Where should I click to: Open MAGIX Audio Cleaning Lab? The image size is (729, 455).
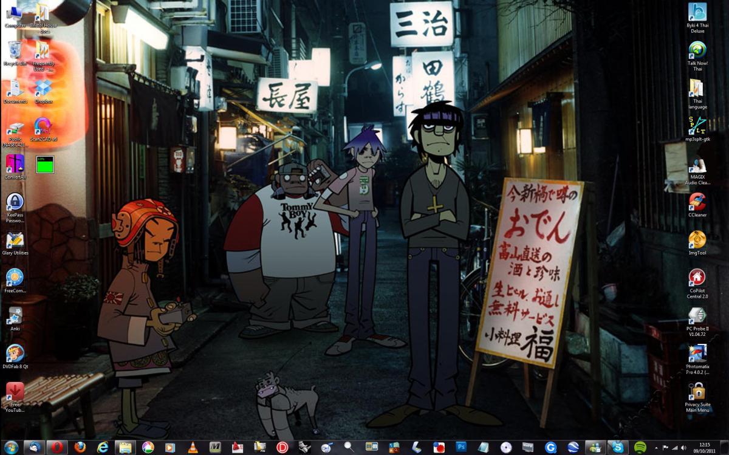(x=697, y=170)
